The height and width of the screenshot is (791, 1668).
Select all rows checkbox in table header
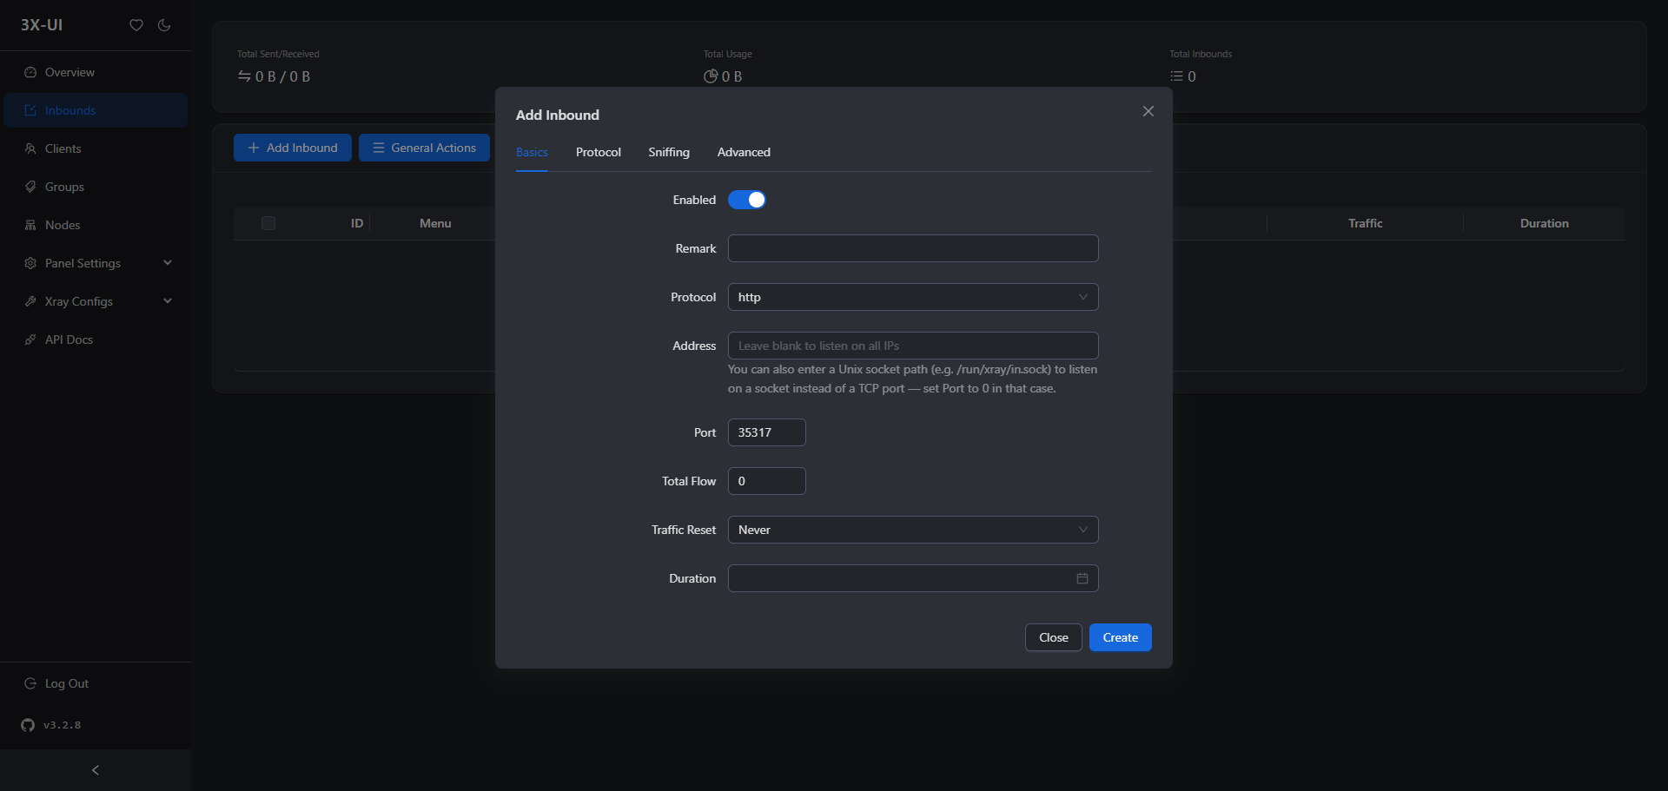[268, 223]
